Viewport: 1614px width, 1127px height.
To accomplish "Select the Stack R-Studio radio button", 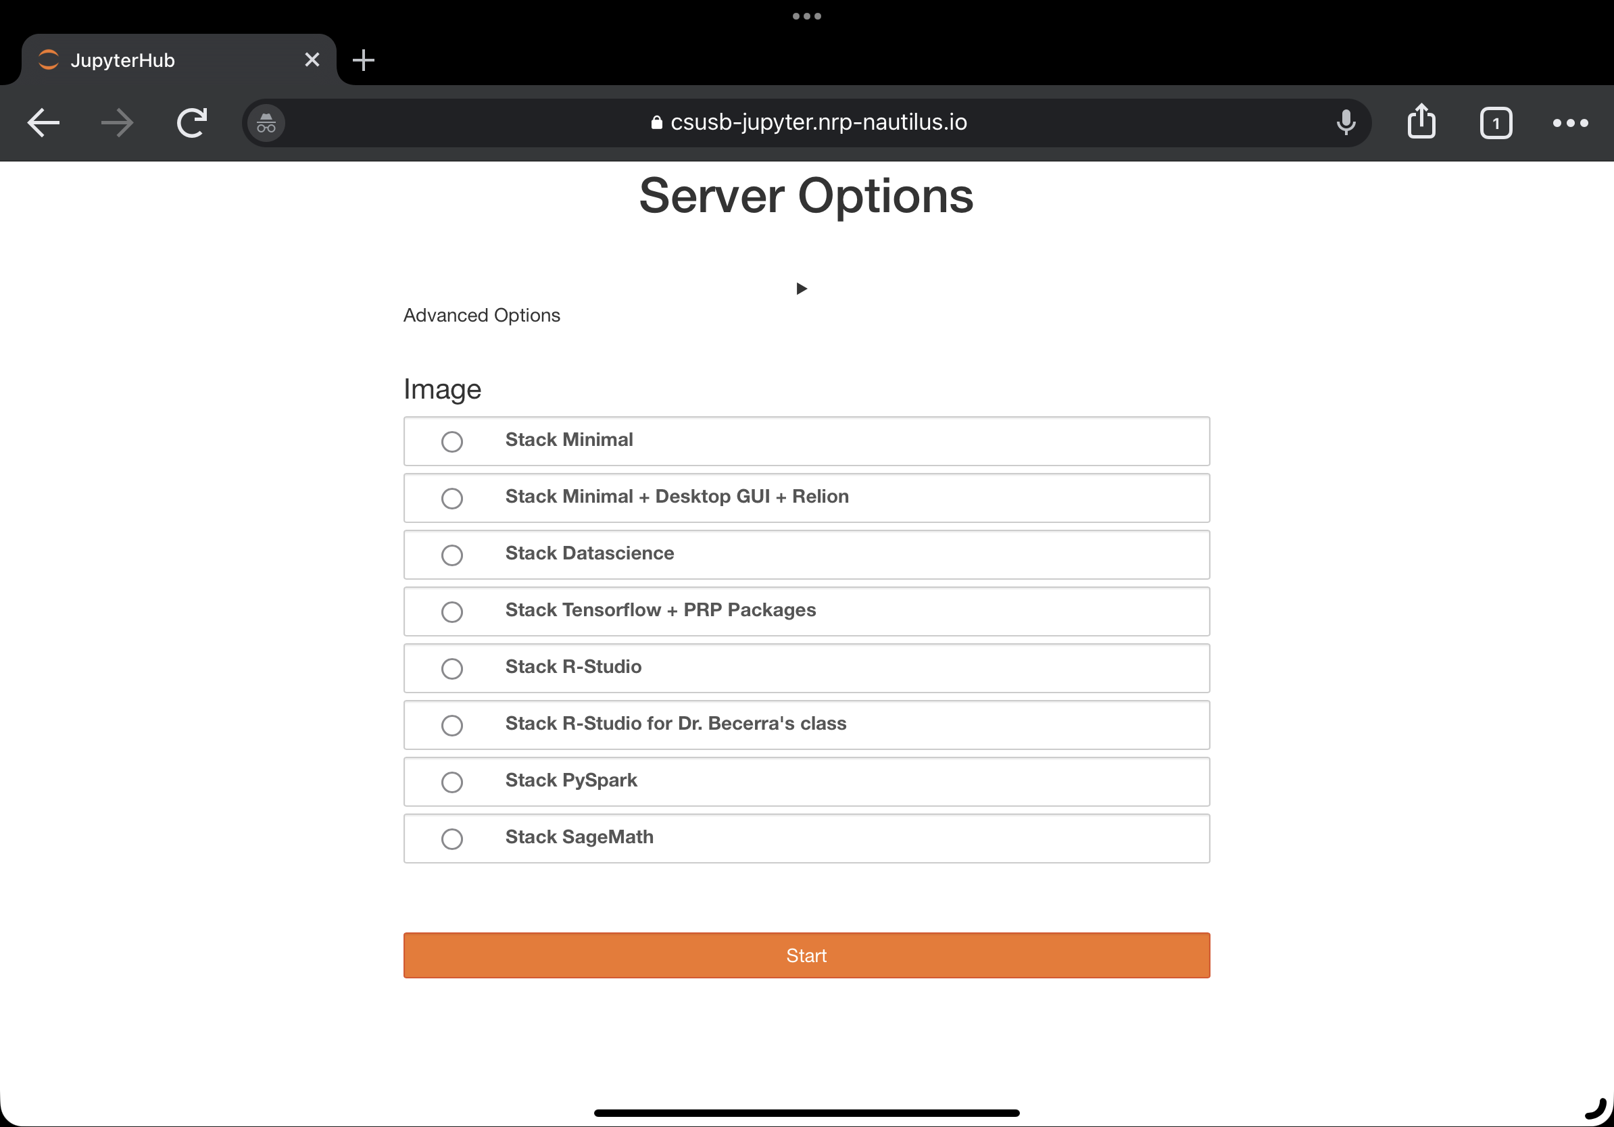I will pyautogui.click(x=452, y=669).
